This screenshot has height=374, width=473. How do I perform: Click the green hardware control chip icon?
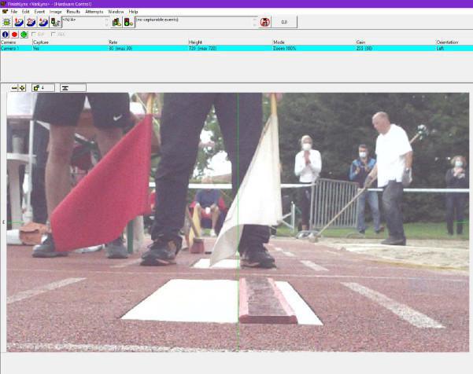[6, 22]
